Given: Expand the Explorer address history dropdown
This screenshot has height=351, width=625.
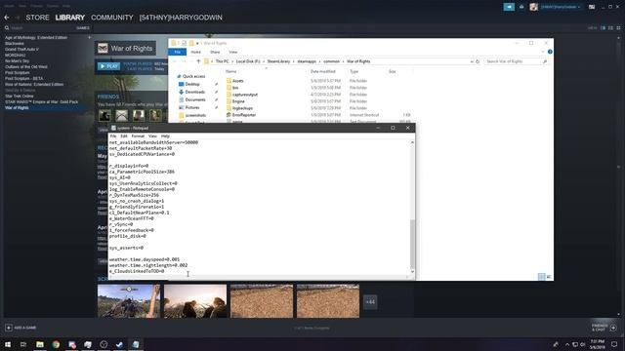Looking at the screenshot, I should [472, 61].
